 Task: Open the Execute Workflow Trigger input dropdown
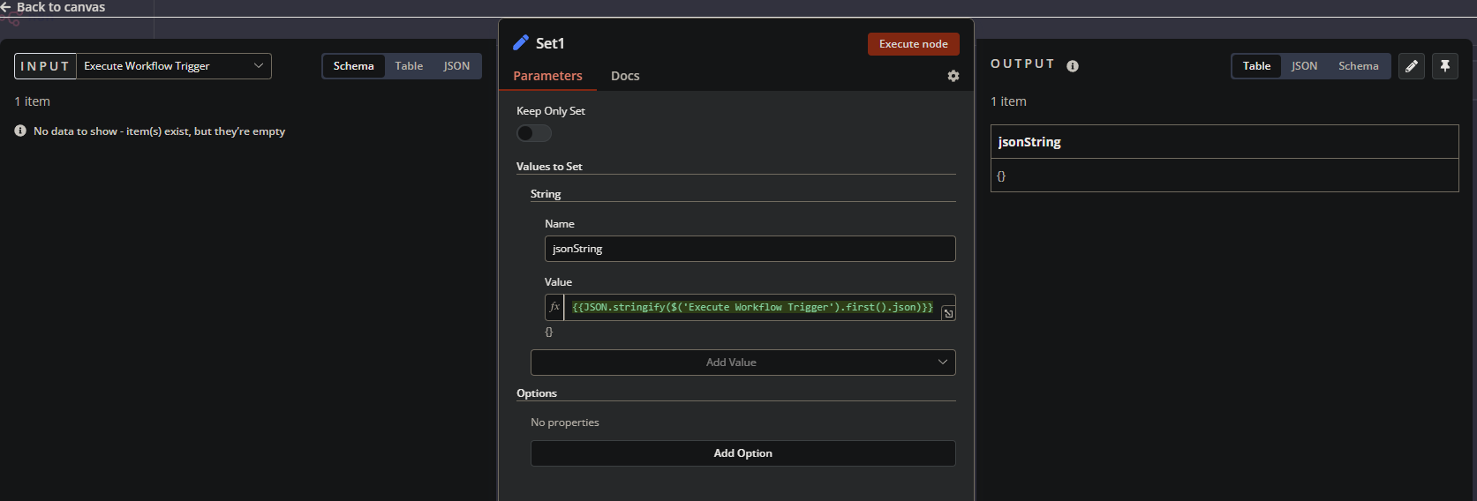[174, 66]
